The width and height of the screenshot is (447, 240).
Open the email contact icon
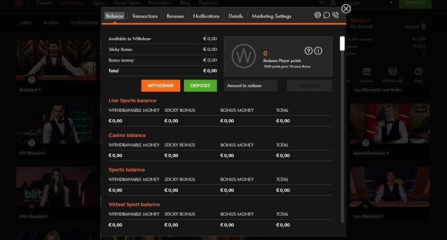[x=317, y=15]
